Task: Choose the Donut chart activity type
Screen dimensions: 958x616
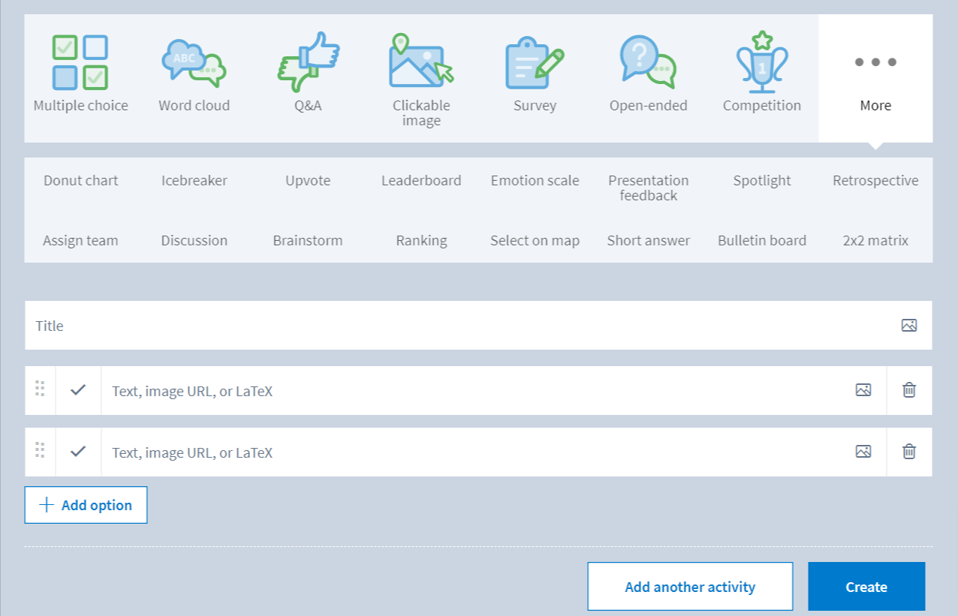Action: coord(80,181)
